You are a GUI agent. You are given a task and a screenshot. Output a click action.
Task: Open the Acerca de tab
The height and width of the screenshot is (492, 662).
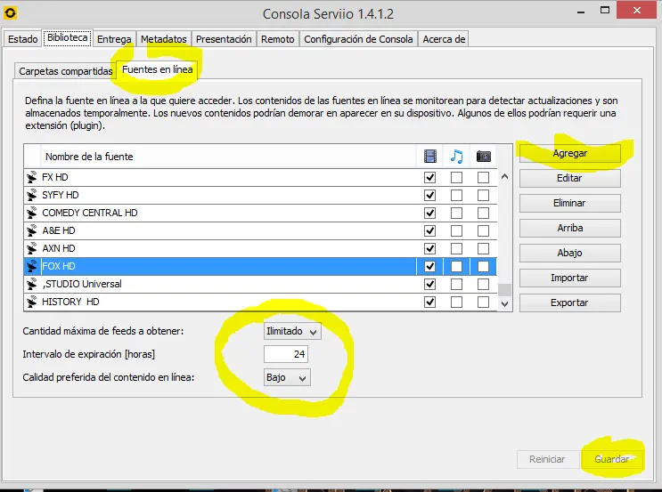coord(444,39)
